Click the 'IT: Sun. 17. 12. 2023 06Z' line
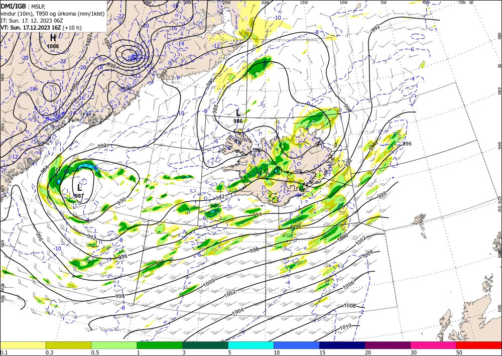This screenshot has width=502, height=356. [32, 21]
